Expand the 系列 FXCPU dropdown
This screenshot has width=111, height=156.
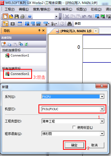[x=102, y=96]
